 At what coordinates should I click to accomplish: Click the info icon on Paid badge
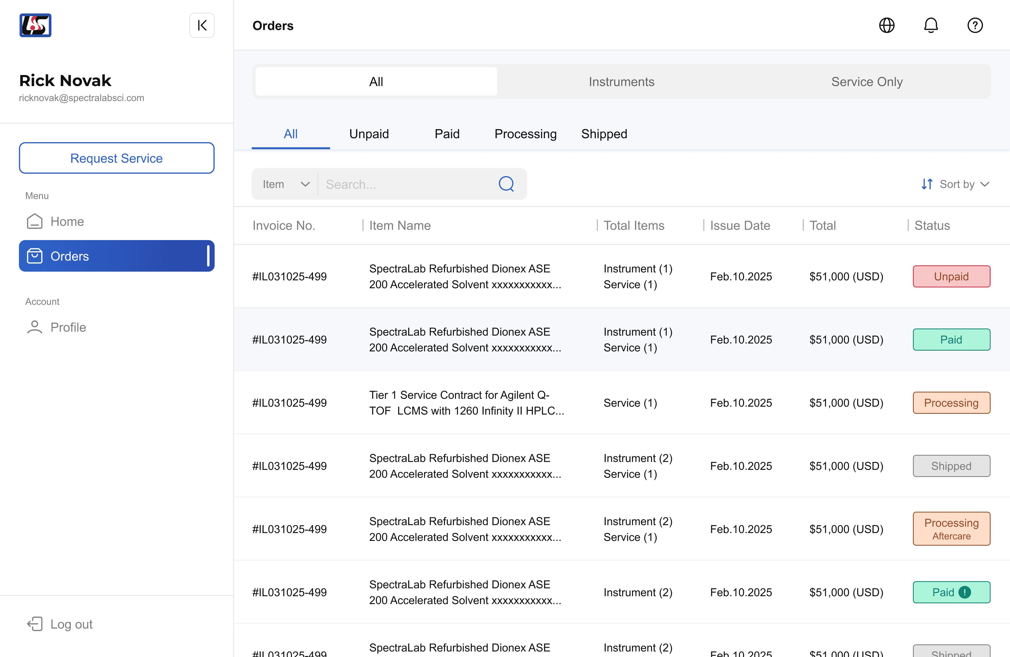[x=964, y=592]
